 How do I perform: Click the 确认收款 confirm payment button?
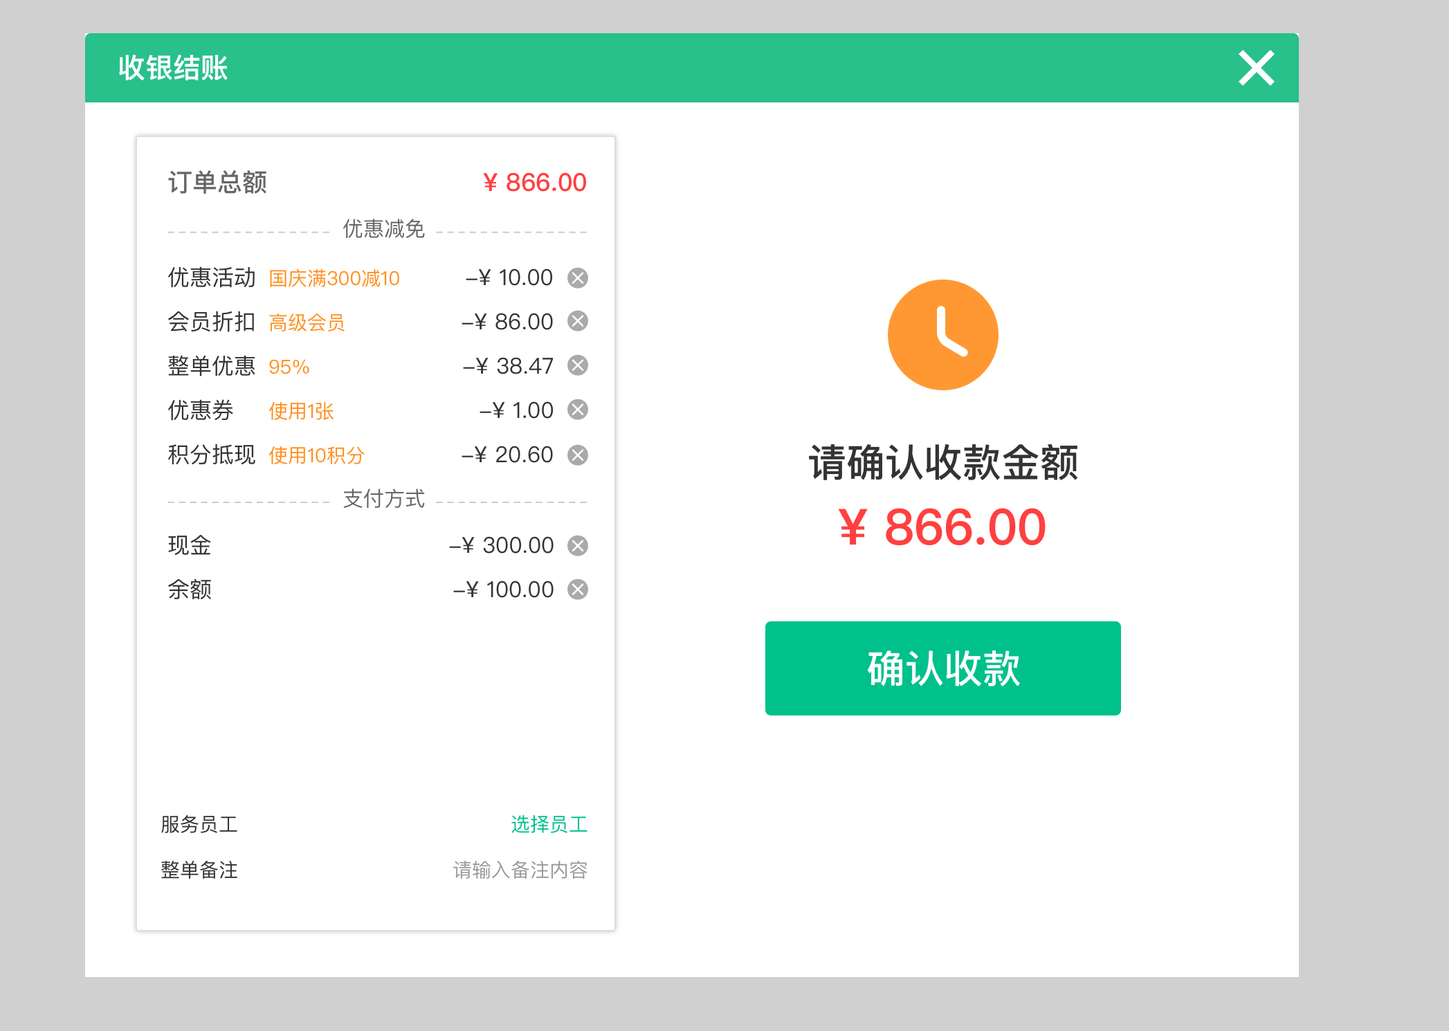[942, 668]
